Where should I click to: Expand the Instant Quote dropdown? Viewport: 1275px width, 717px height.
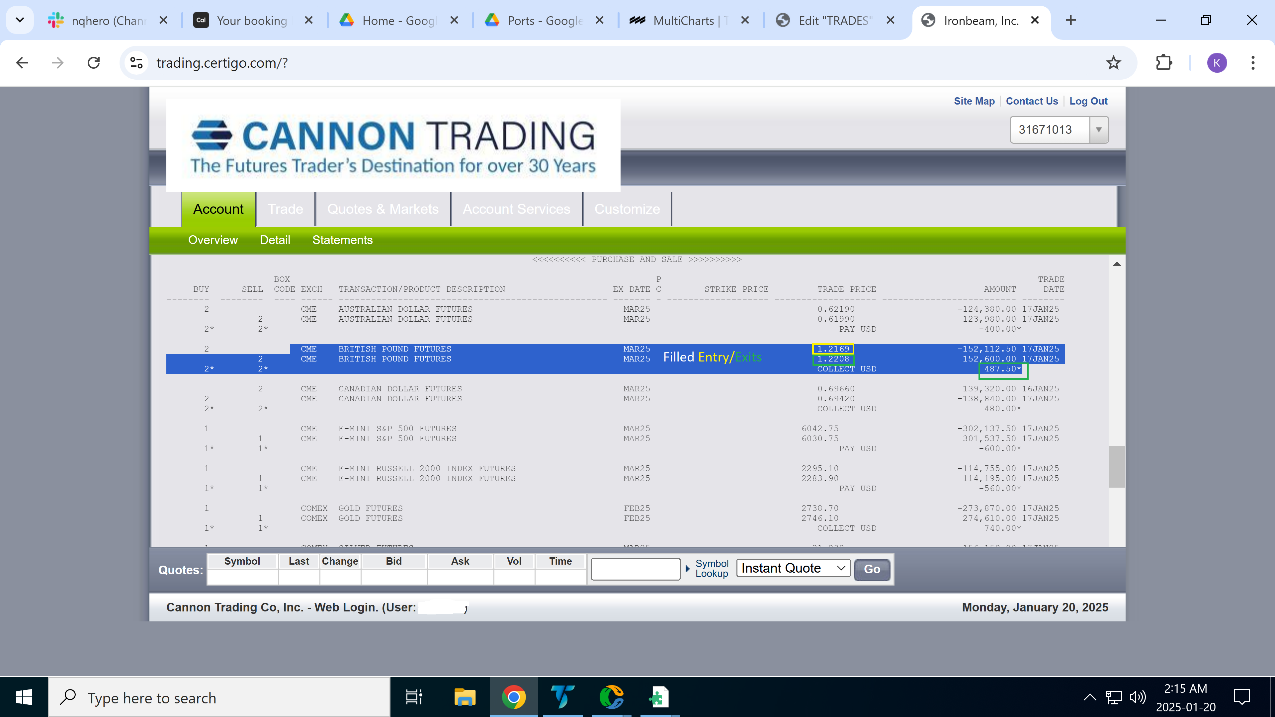[793, 568]
